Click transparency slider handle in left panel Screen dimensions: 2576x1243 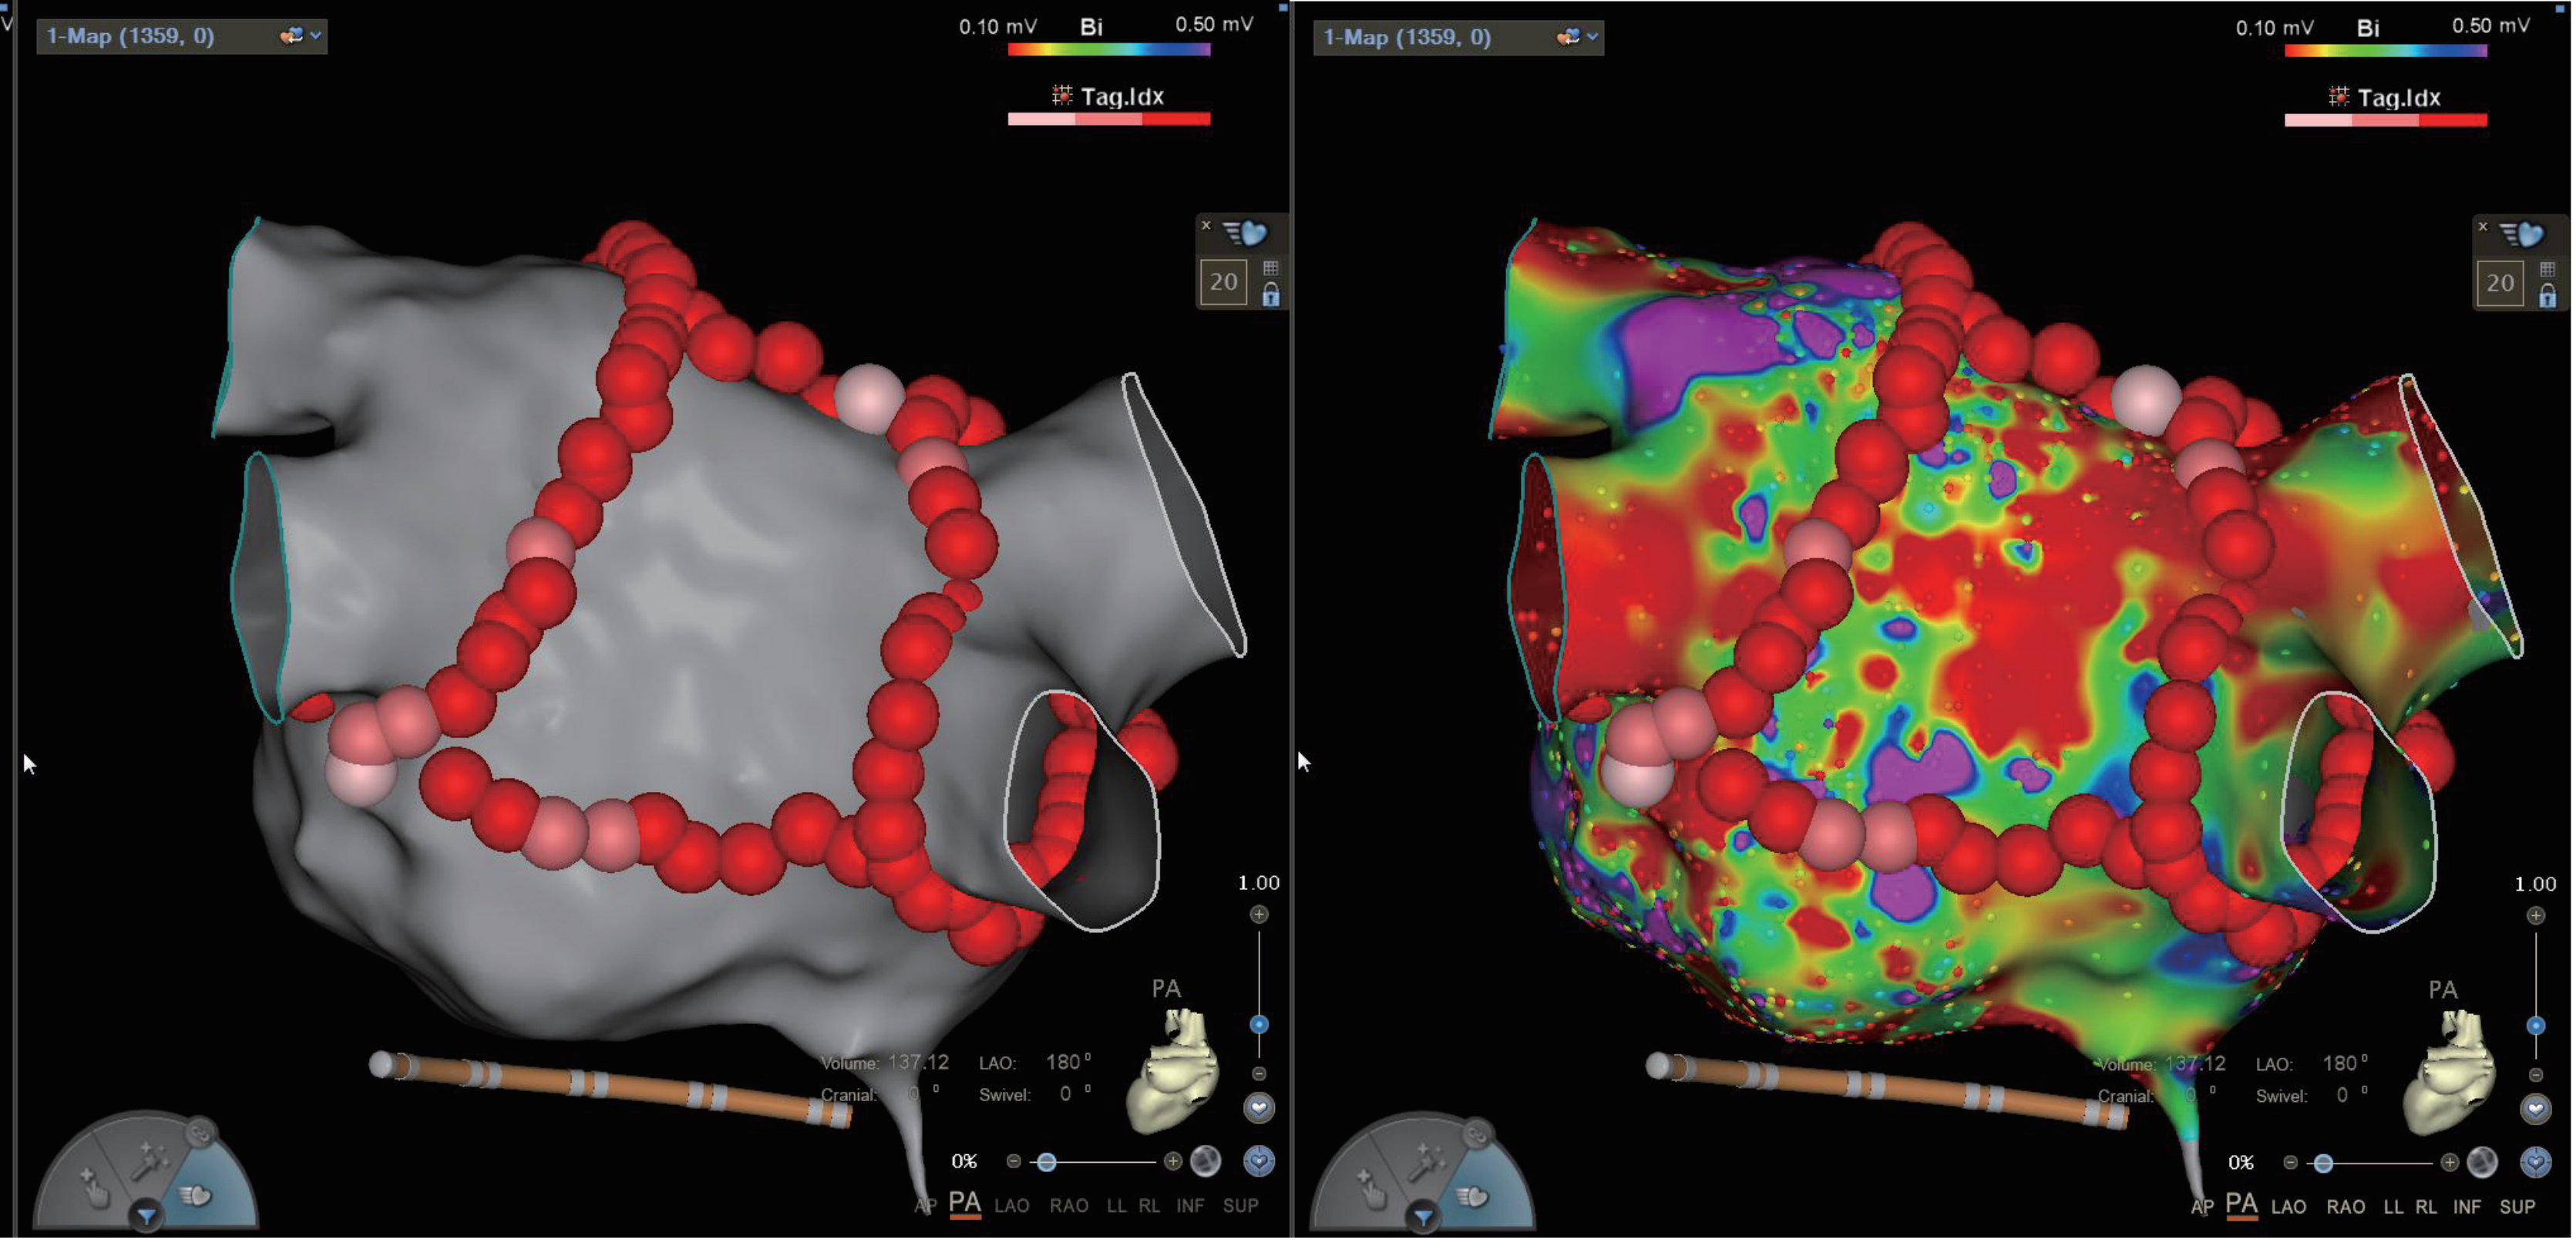(1046, 1161)
